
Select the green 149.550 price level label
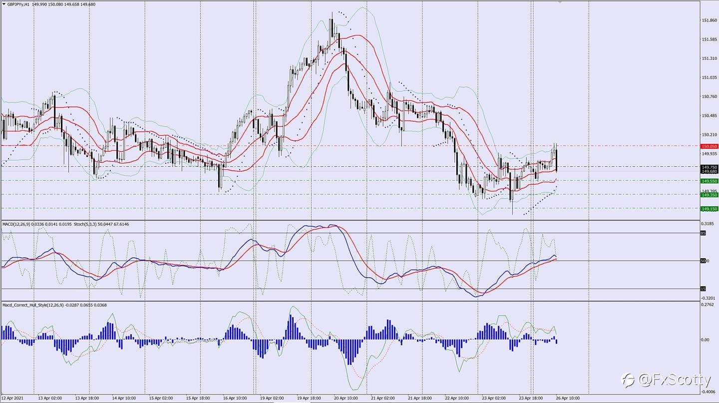click(710, 181)
